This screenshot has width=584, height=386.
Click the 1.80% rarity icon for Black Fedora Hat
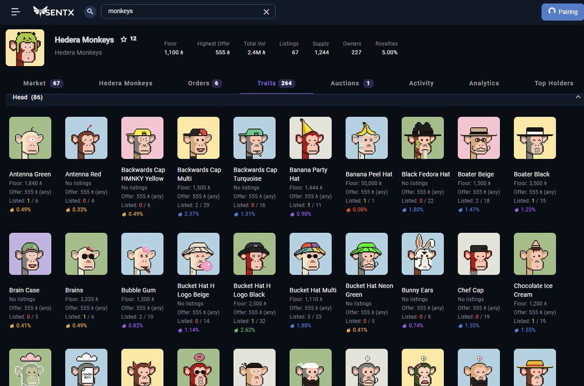click(405, 210)
